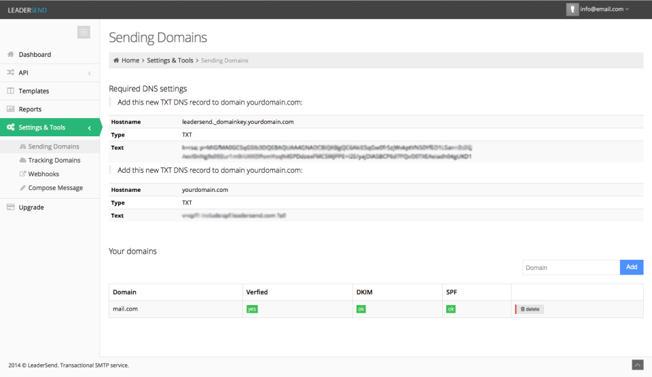
Task: Click the Upgrade card icon
Action: [x=11, y=207]
